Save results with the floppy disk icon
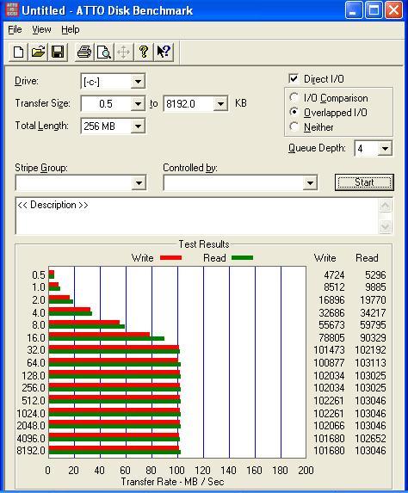Image resolution: width=408 pixels, height=493 pixels. 58,52
